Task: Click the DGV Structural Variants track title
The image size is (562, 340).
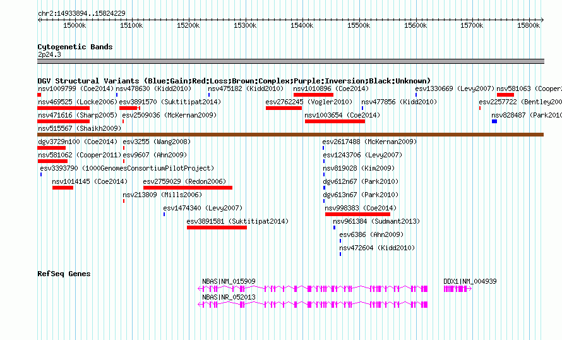Action: coord(234,81)
